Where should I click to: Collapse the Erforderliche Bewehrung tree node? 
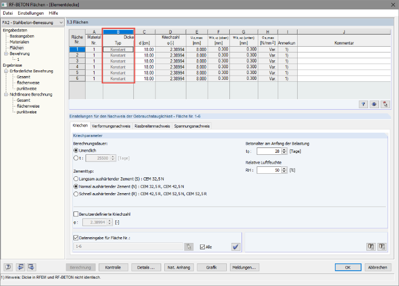pos(6,71)
